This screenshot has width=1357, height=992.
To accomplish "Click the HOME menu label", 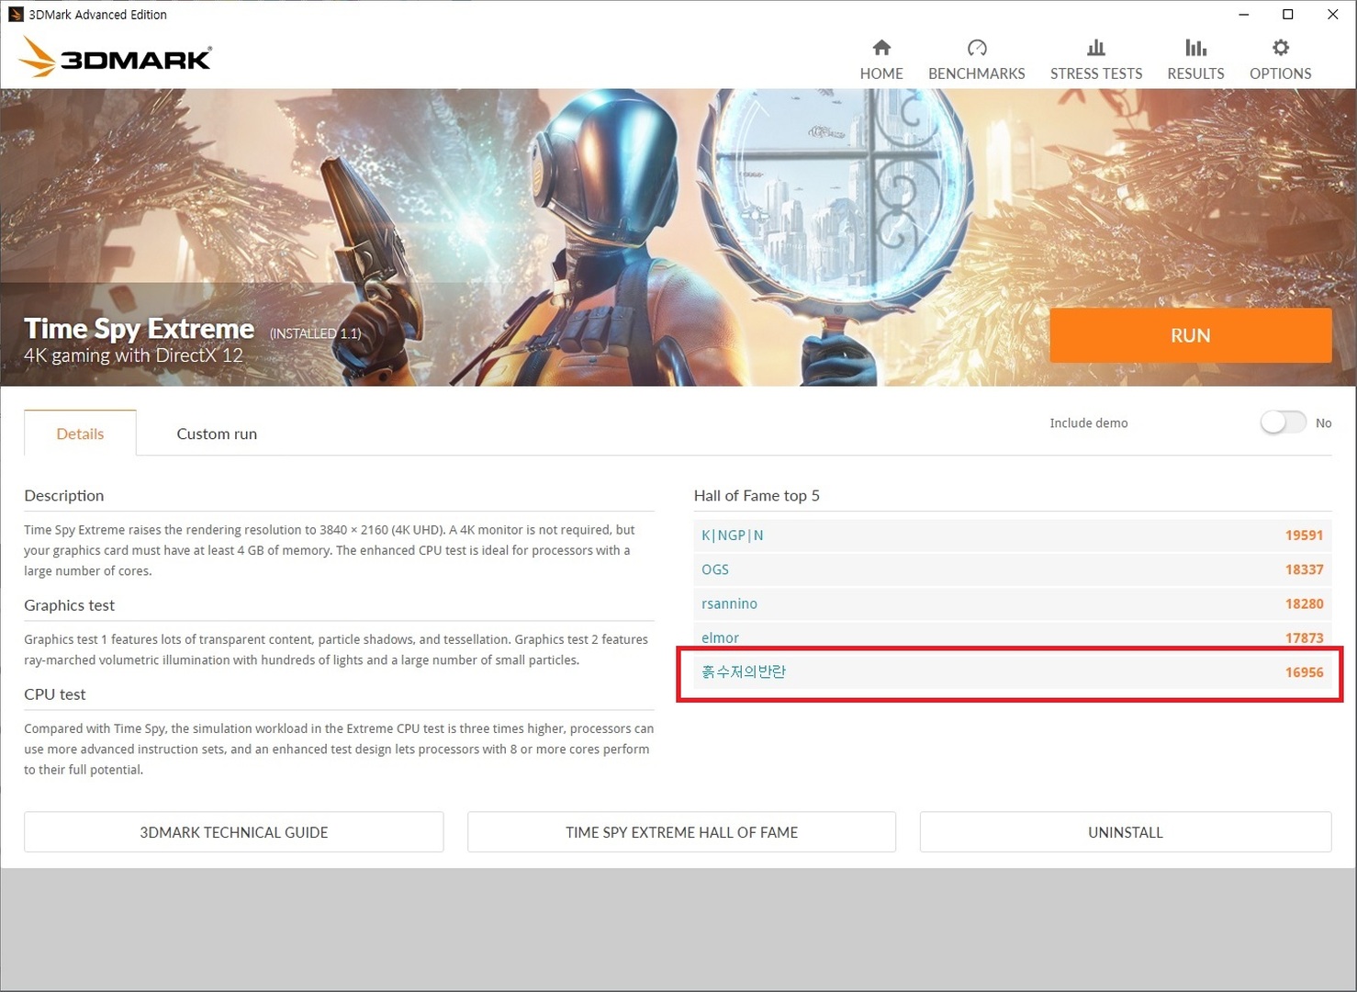I will coord(881,73).
